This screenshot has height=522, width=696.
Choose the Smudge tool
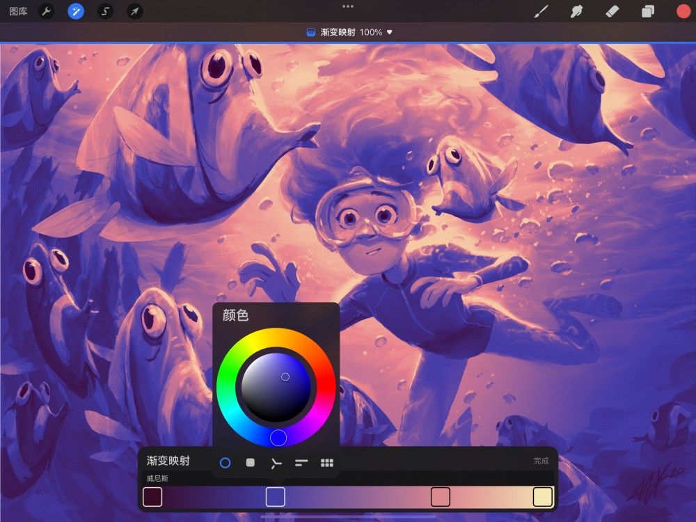[x=577, y=10]
